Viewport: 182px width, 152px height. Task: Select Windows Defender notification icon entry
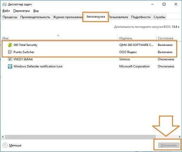38,66
